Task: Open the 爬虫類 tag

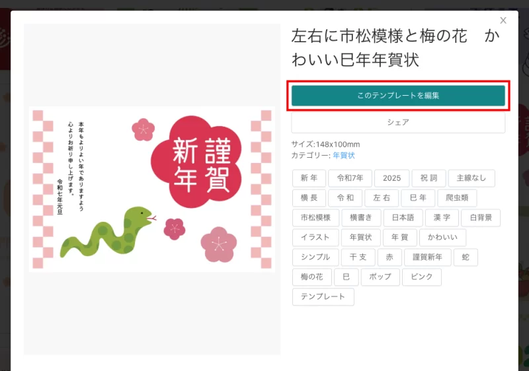Action: [x=457, y=198]
